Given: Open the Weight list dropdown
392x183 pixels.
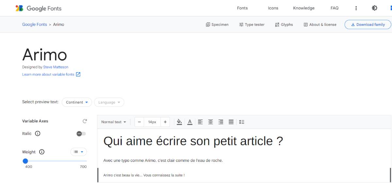Looking at the screenshot, I should pyautogui.click(x=78, y=152).
